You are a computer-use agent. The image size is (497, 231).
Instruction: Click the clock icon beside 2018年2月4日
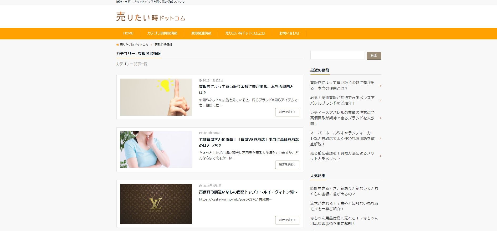200,133
